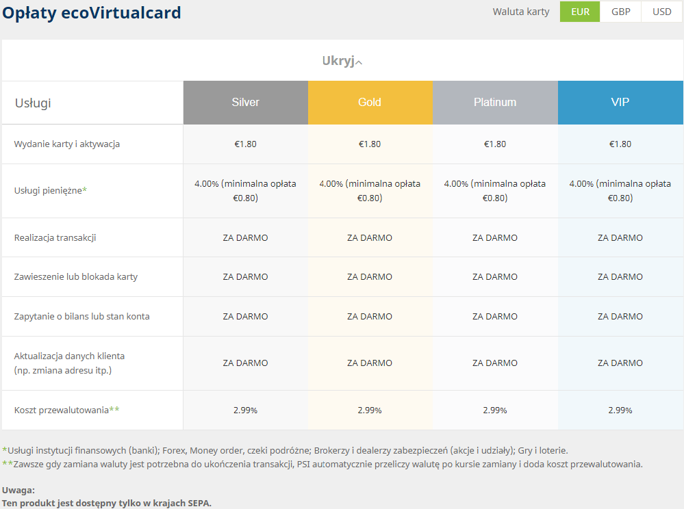Image resolution: width=684 pixels, height=509 pixels.
Task: Click Silver ZA DARMO for Aktualizacja danych klienta
Action: (x=246, y=363)
